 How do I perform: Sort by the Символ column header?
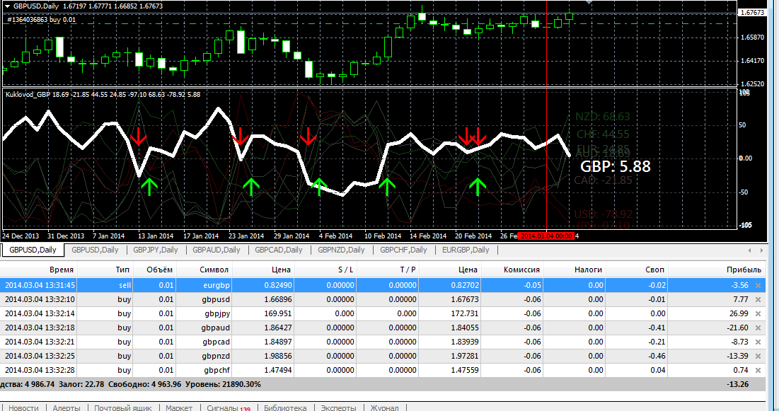(214, 270)
